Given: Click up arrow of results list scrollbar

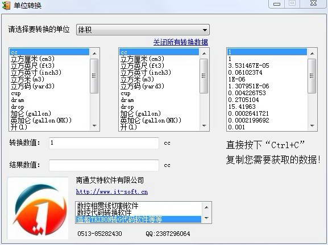Looking at the screenshot, I should [x=312, y=54].
